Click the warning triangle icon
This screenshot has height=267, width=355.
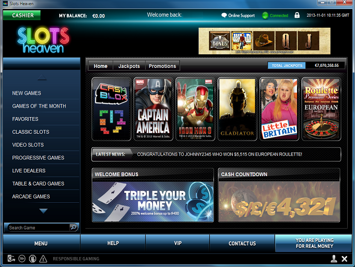[x=43, y=259]
